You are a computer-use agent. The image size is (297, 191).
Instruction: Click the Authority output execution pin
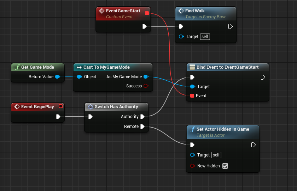coord(142,117)
